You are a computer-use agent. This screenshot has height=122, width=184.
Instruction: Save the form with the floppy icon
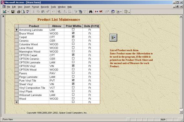click(13, 12)
